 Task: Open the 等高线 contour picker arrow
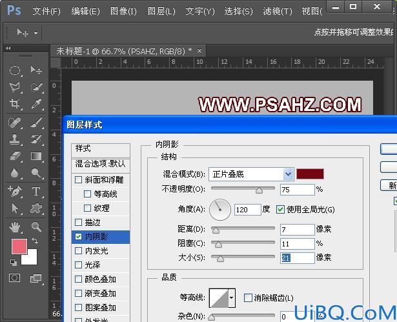click(x=231, y=297)
